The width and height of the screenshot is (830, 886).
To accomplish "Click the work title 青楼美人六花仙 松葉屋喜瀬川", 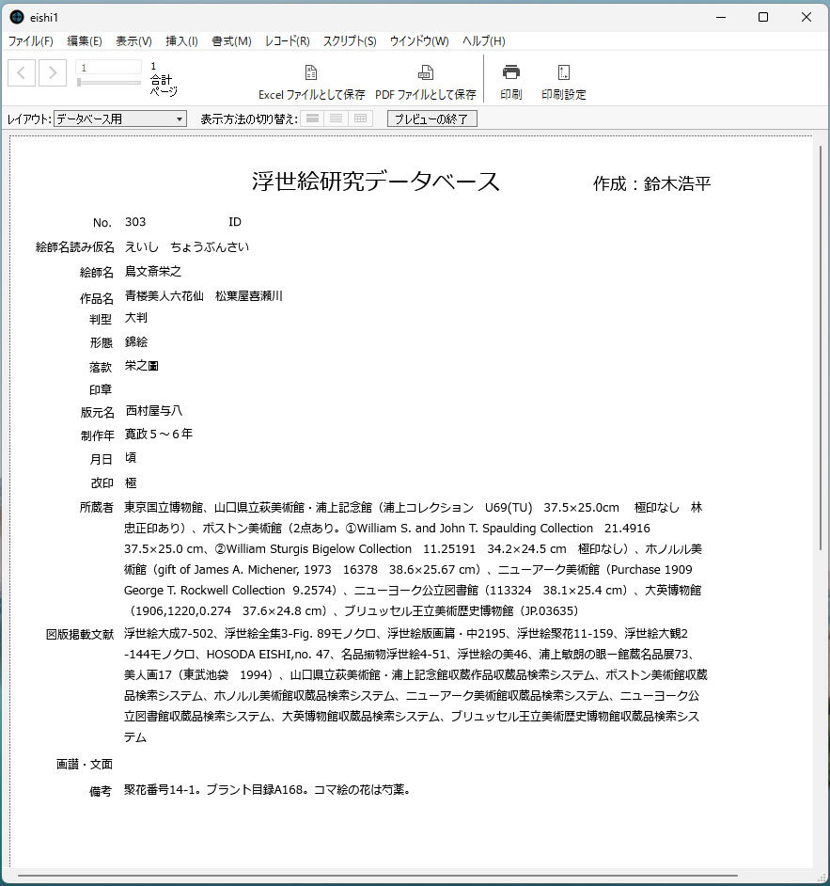I will pyautogui.click(x=204, y=295).
